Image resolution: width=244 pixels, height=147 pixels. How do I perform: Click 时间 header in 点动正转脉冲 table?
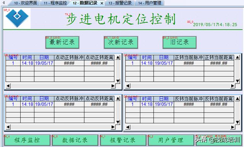point(27,57)
